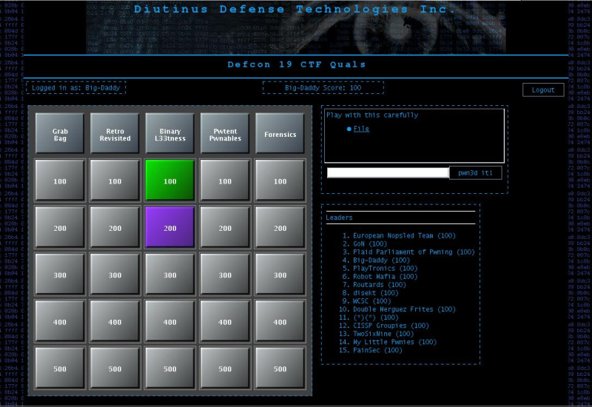This screenshot has height=407, width=592.
Task: Open Retro Revisited 100 challenge
Action: click(115, 181)
